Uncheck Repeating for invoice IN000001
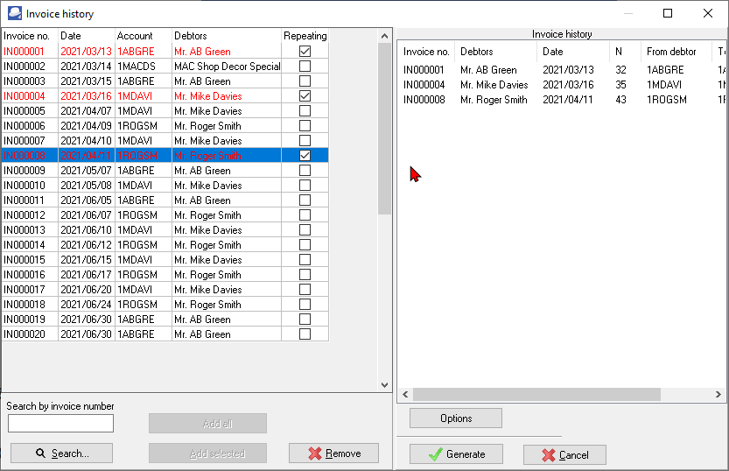The image size is (729, 471). [305, 51]
